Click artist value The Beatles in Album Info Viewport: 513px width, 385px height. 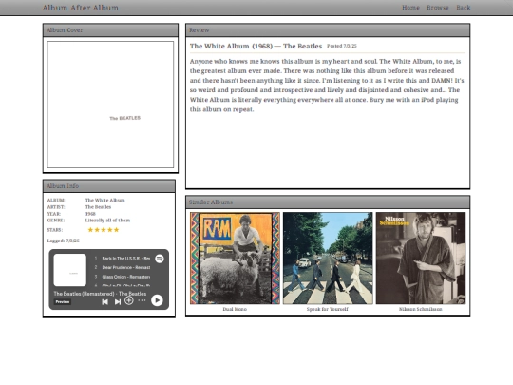pyautogui.click(x=98, y=207)
